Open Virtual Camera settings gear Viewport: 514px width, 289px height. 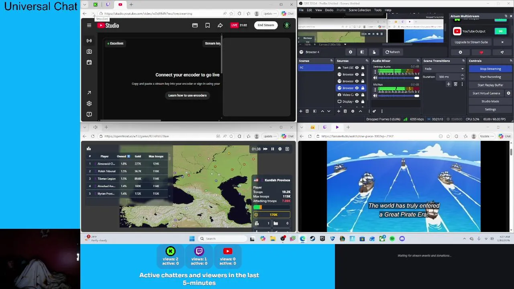pos(508,93)
